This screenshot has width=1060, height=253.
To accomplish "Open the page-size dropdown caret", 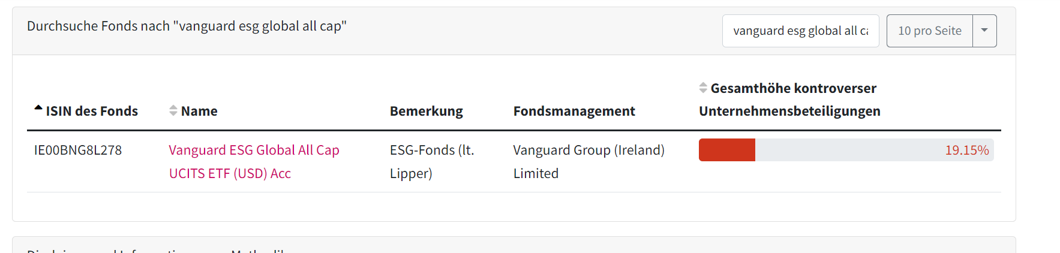I will click(x=984, y=31).
